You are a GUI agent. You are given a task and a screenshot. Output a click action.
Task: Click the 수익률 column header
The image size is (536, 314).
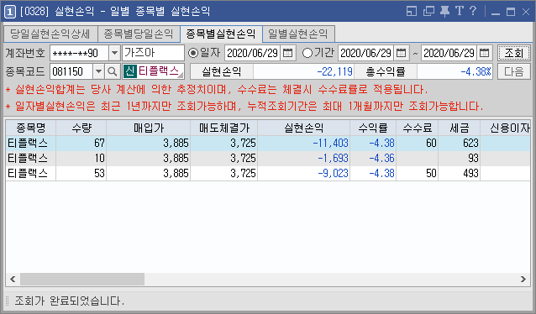tap(373, 128)
